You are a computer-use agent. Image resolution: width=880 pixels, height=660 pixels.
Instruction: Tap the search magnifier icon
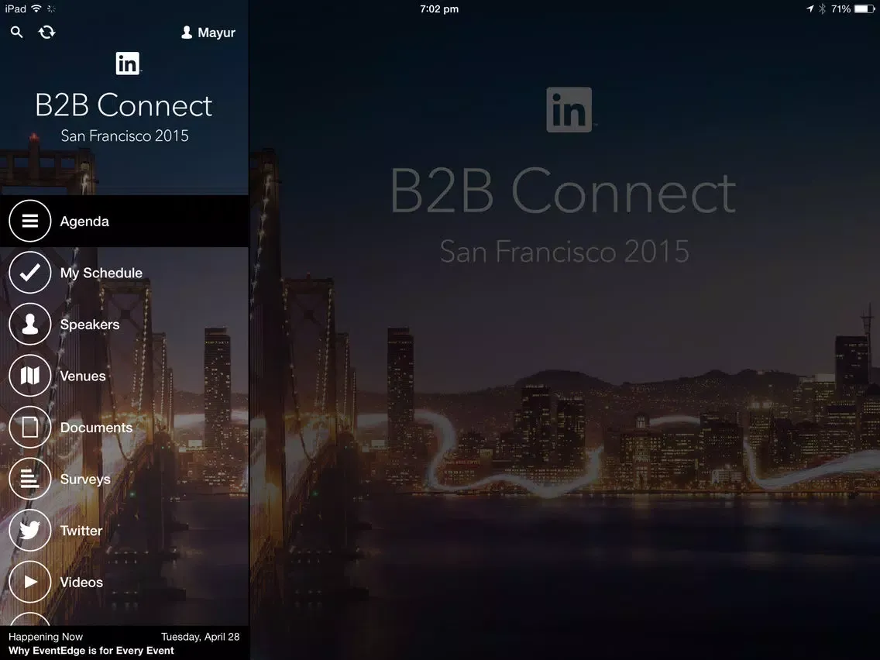(x=17, y=33)
